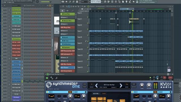Select ARP Acid Man pattern in picker

[x=68, y=14]
